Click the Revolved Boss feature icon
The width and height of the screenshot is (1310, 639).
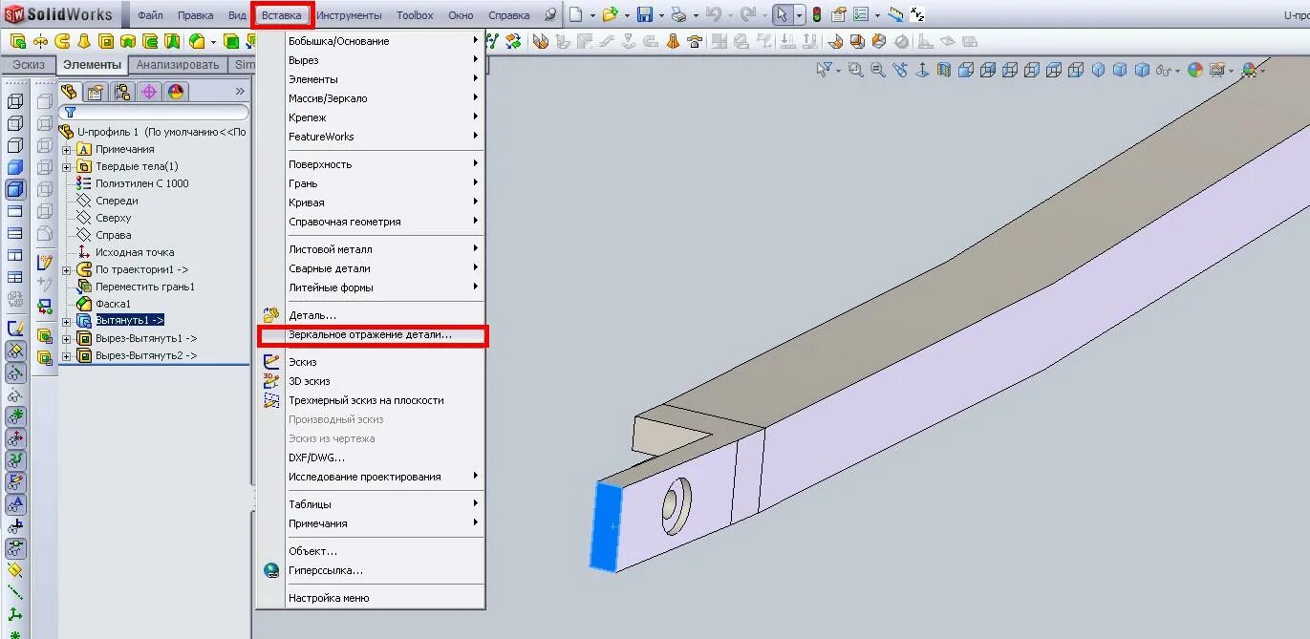tap(39, 41)
